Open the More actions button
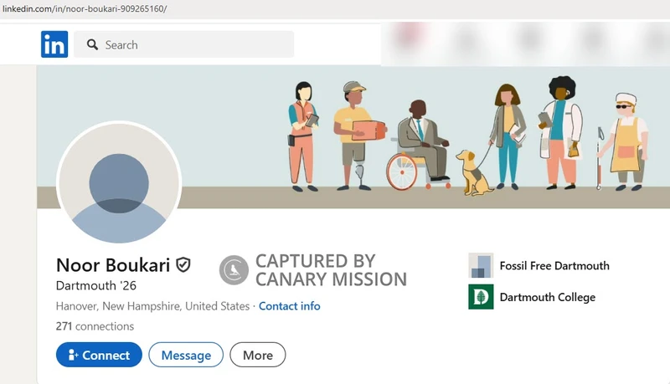 tap(258, 355)
